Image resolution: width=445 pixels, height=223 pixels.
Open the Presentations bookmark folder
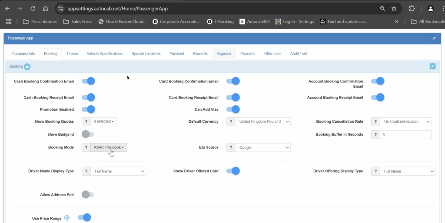point(40,22)
